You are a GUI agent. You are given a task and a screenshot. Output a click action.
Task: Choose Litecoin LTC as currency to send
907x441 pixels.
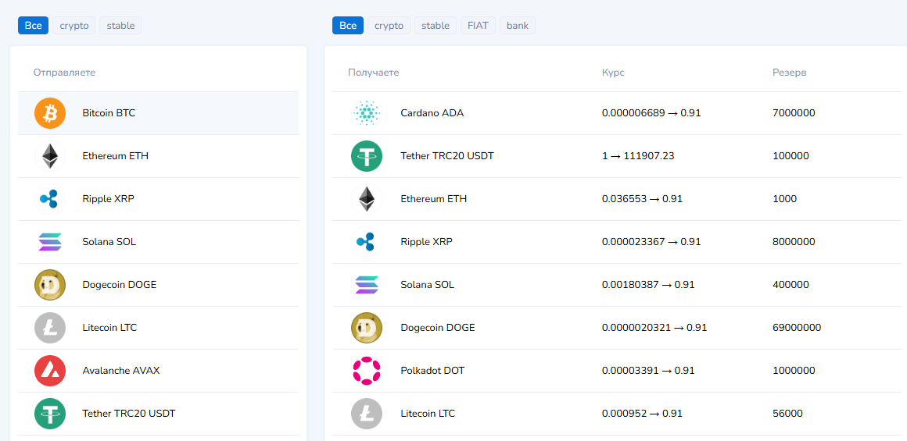[x=109, y=328]
